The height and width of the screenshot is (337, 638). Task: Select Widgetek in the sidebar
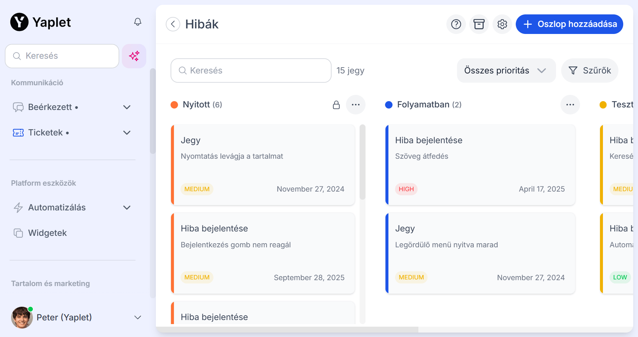point(47,233)
